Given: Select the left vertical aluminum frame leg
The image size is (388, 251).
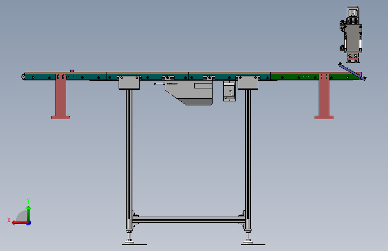Looking at the screenshot, I should coord(129,159).
